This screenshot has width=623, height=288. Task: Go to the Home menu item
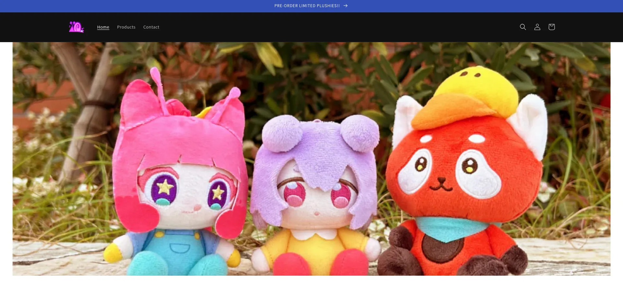(103, 27)
